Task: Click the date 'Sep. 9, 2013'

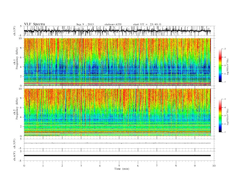Action: pos(85,24)
